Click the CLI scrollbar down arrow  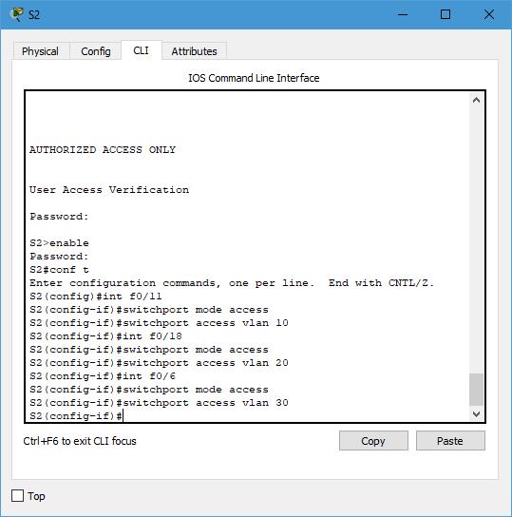(476, 414)
